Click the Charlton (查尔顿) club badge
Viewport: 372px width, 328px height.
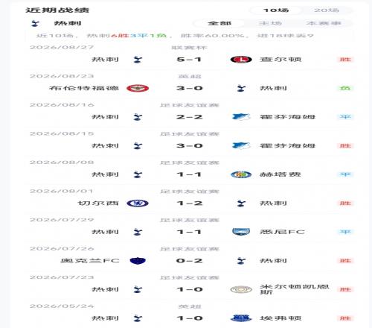241,60
